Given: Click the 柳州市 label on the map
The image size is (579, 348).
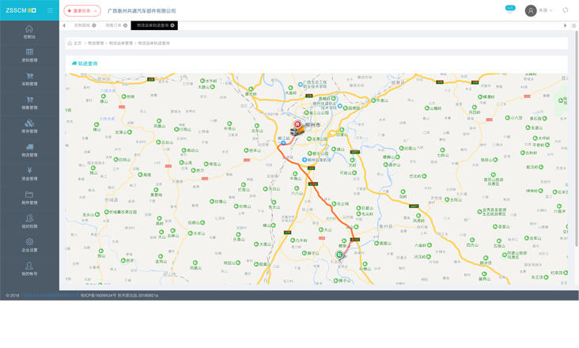Looking at the screenshot, I should click(313, 125).
